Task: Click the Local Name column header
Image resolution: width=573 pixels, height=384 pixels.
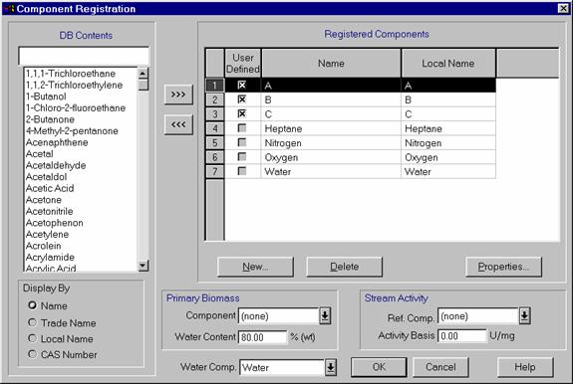Action: pyautogui.click(x=448, y=63)
